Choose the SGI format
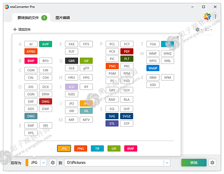 (112, 109)
